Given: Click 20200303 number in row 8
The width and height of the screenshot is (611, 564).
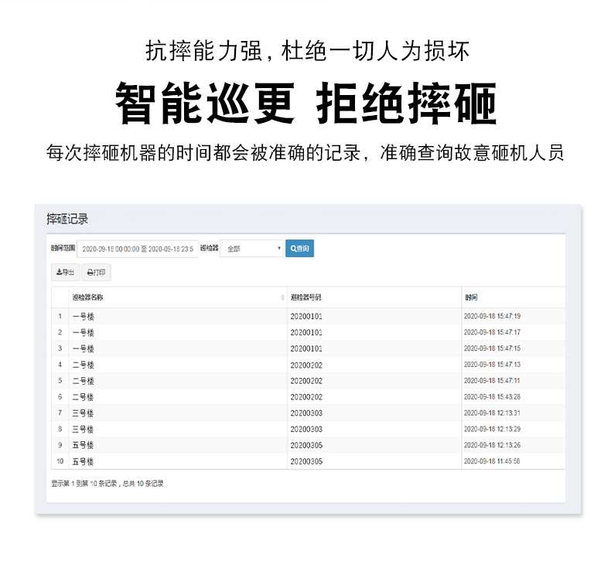Looking at the screenshot, I should (x=305, y=429).
